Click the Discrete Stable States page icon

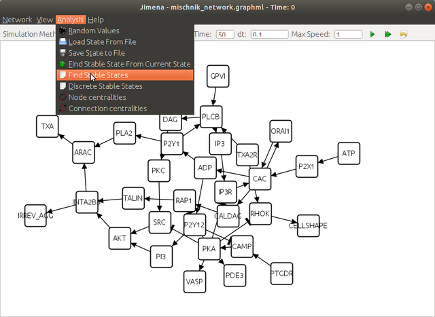(63, 86)
